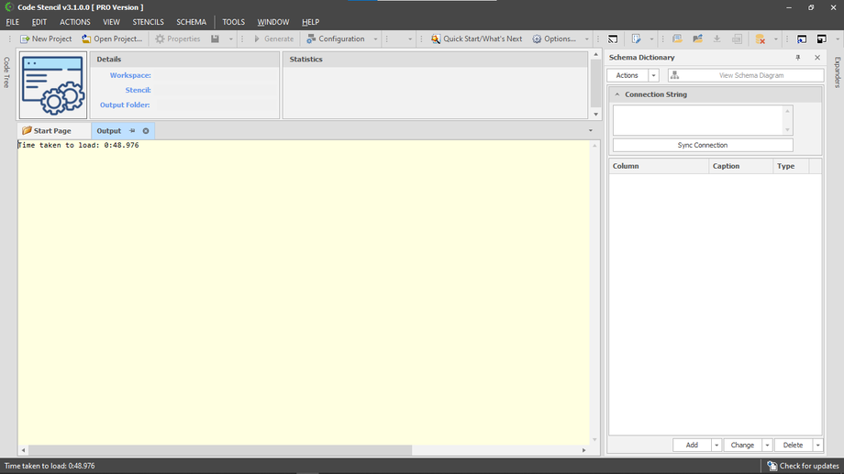Expand the Add button dropdown arrow
844x474 pixels.
click(x=716, y=445)
